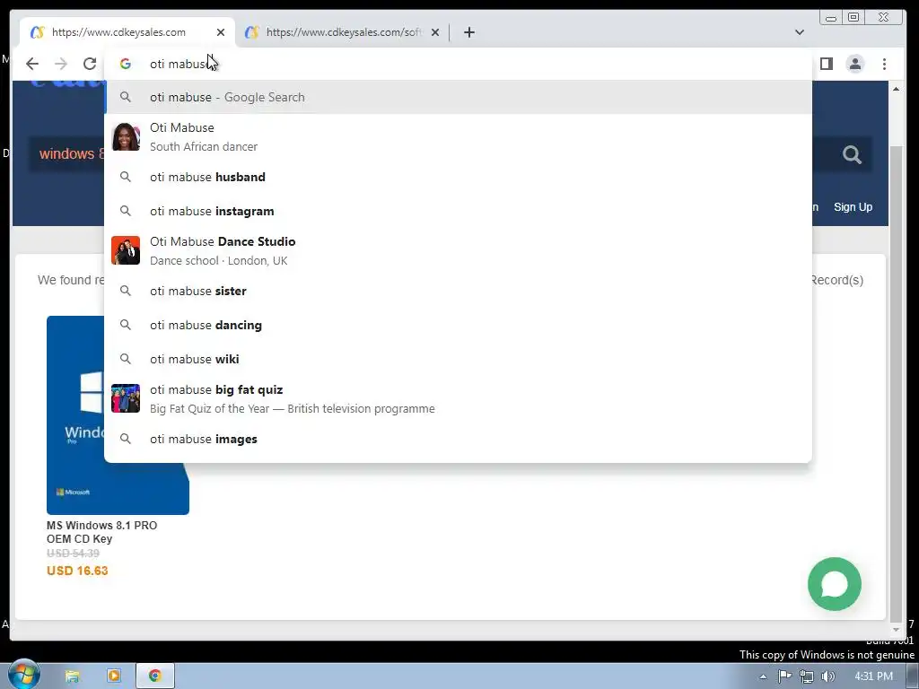Click Oti Mabuse portrait thumbnail

click(126, 137)
